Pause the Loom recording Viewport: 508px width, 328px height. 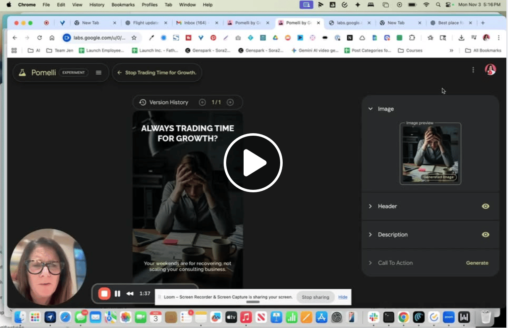coord(117,293)
